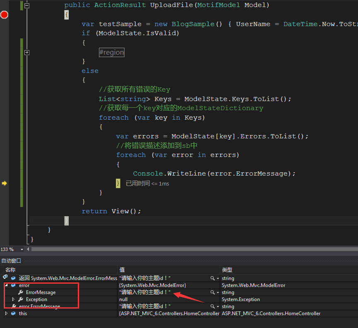
Task: Click the System.Web.Mvc.ModelError type cell
Action: [253, 285]
